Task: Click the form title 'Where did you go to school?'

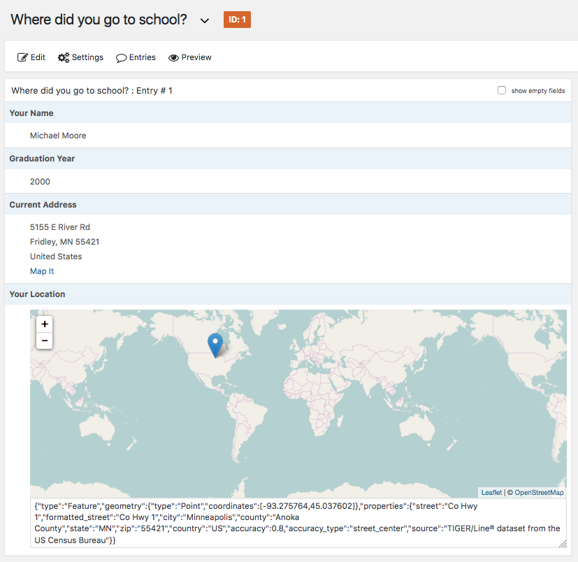Action: pyautogui.click(x=99, y=20)
